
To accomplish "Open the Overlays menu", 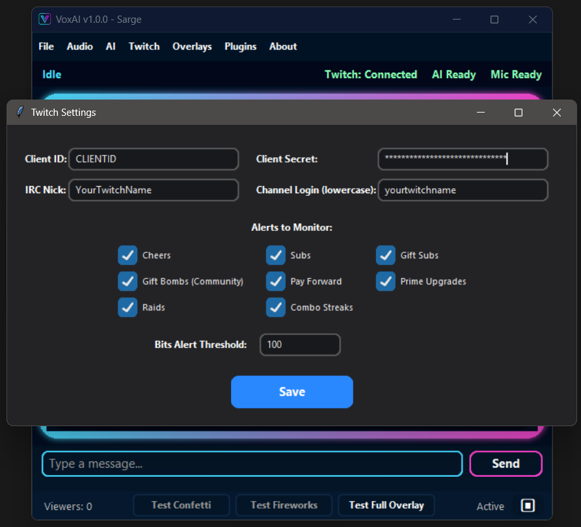I will [x=192, y=46].
